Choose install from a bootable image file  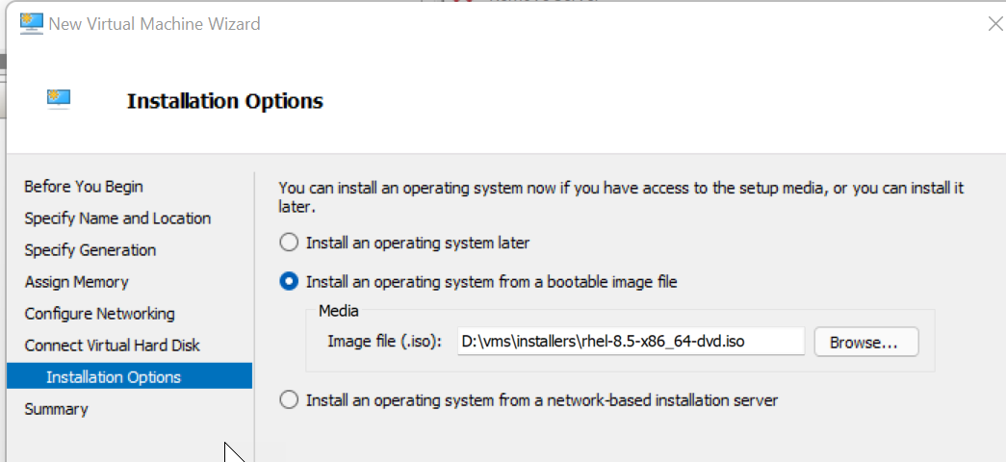coord(289,282)
